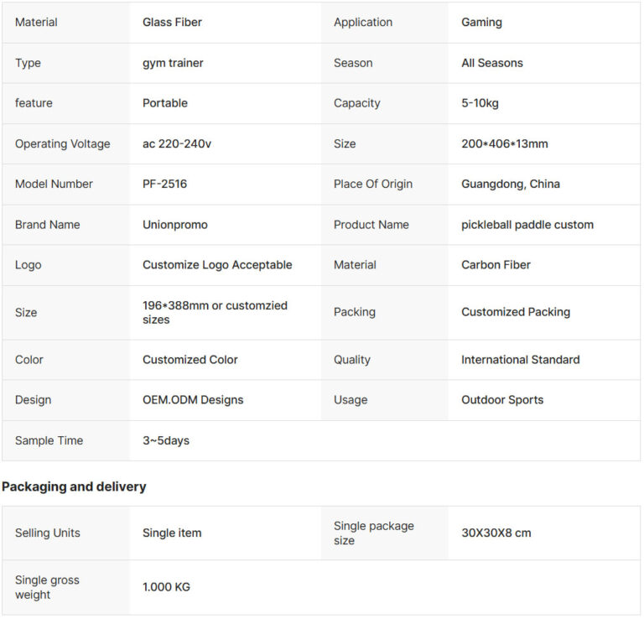The width and height of the screenshot is (644, 619).
Task: Click the Customized Color value
Action: tap(190, 360)
